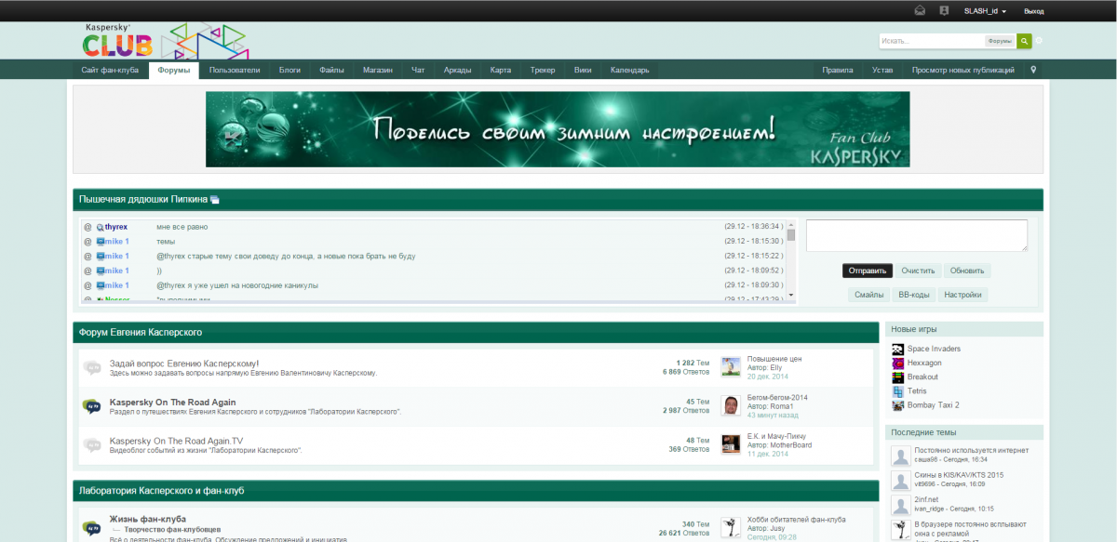Open the Жизнь фан-клуба forum

click(x=148, y=519)
